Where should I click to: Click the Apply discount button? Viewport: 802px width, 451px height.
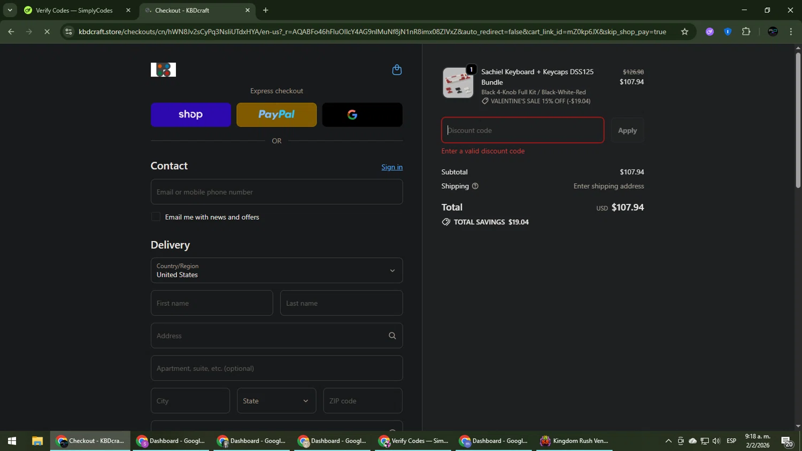tap(627, 130)
